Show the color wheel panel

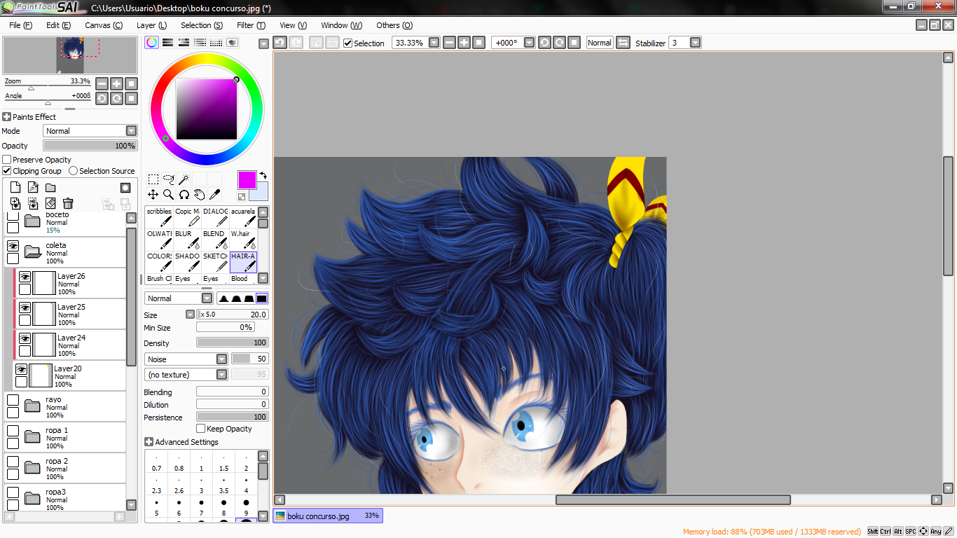click(151, 43)
